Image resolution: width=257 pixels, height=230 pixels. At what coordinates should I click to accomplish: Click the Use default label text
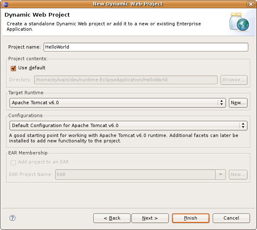(32, 68)
